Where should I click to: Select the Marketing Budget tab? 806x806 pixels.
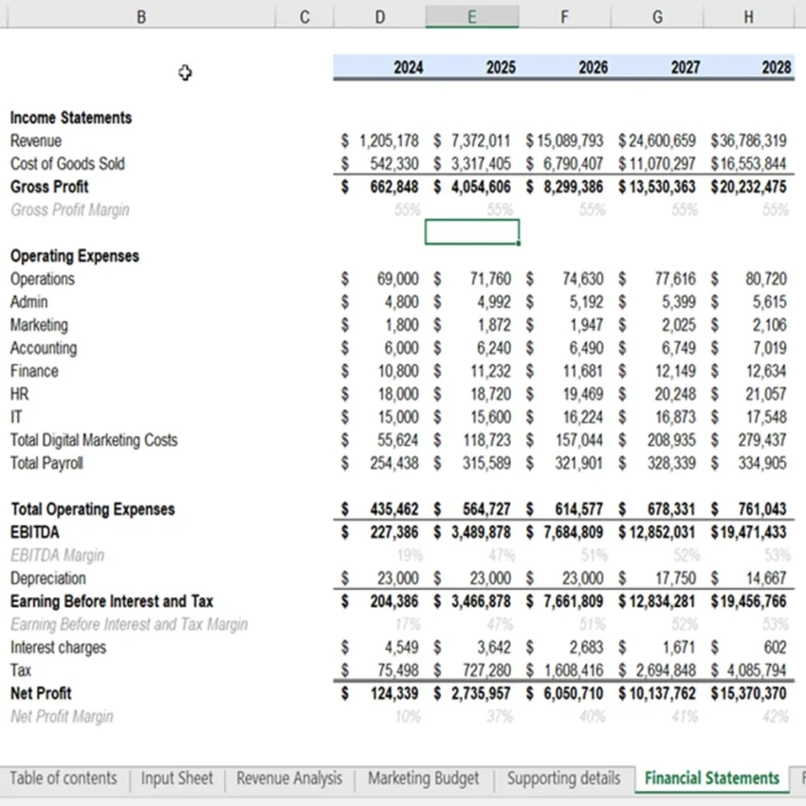click(423, 778)
